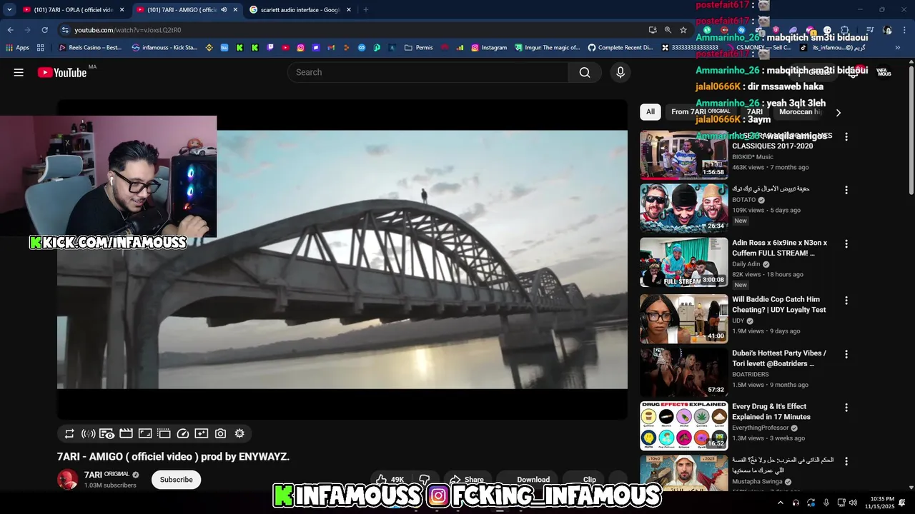Screen dimensions: 915x514
Task: Switch to scarlett audio interface tab
Action: coord(299,10)
